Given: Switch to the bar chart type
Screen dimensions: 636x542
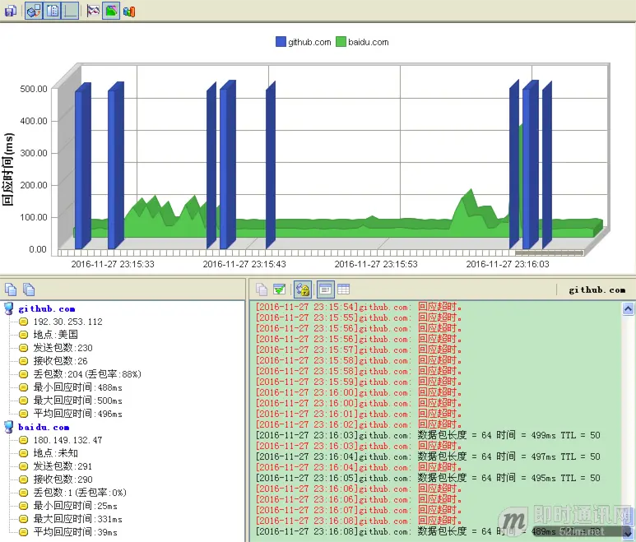Looking at the screenshot, I should pyautogui.click(x=129, y=12).
